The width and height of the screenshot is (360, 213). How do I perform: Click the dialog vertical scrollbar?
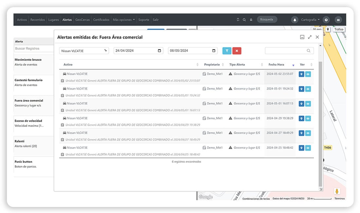[x=320, y=124]
